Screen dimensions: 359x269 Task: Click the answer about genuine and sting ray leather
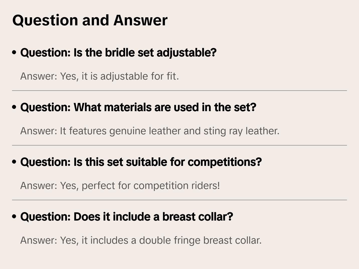tap(150, 131)
